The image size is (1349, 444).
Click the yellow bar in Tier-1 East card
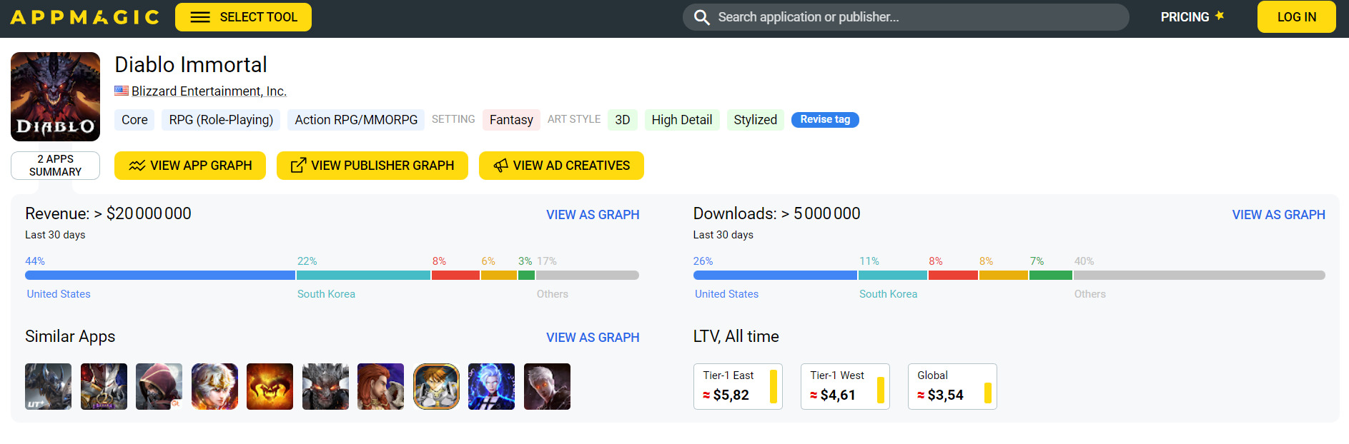pyautogui.click(x=773, y=386)
